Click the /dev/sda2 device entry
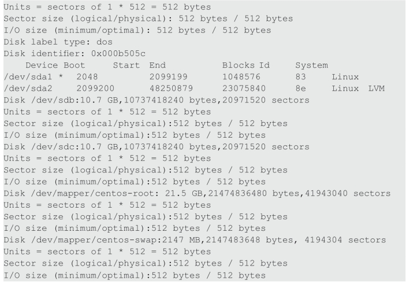The image size is (417, 284). 28,88
